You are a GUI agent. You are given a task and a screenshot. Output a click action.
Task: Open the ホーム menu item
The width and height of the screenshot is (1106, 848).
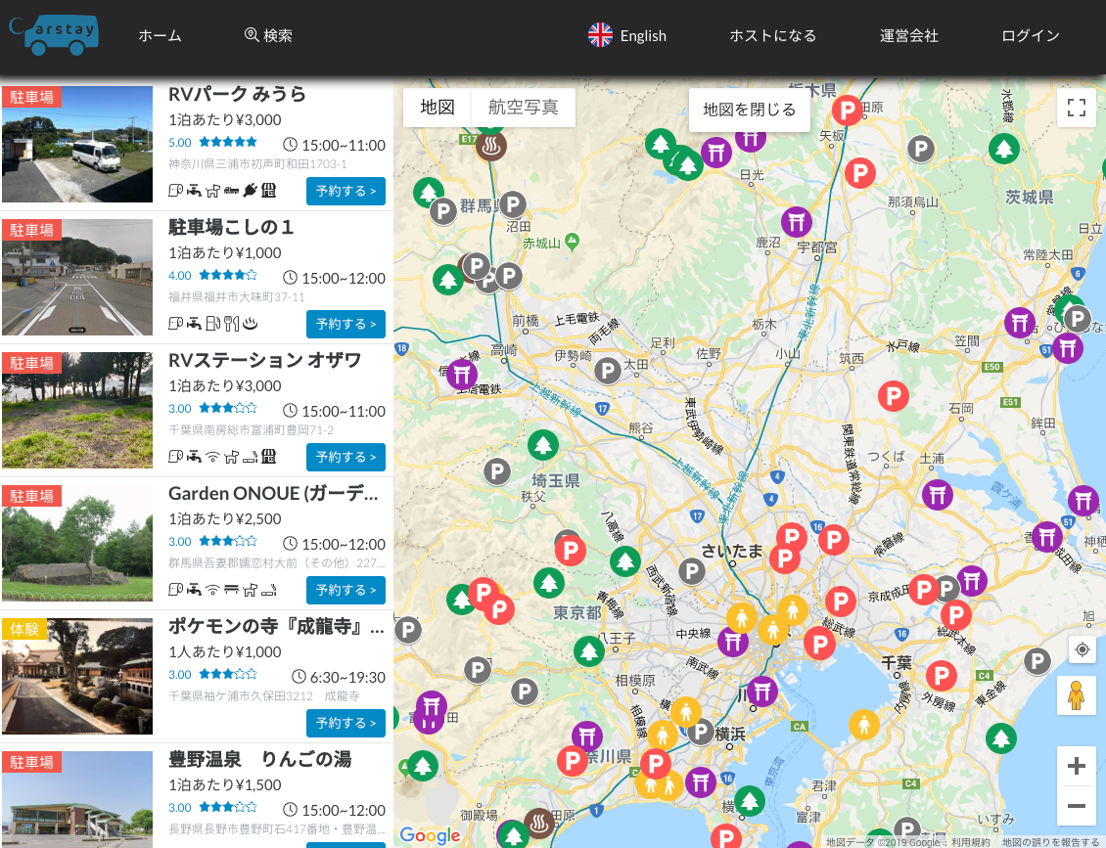tap(160, 35)
